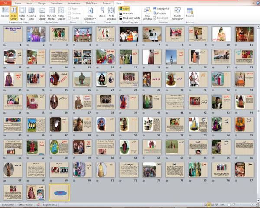
Task: Select slide 66 thumbnail
Action: [x=244, y=147]
